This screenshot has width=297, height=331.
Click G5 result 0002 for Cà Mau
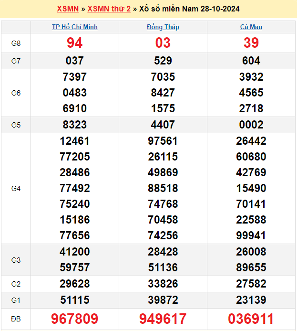coord(251,125)
